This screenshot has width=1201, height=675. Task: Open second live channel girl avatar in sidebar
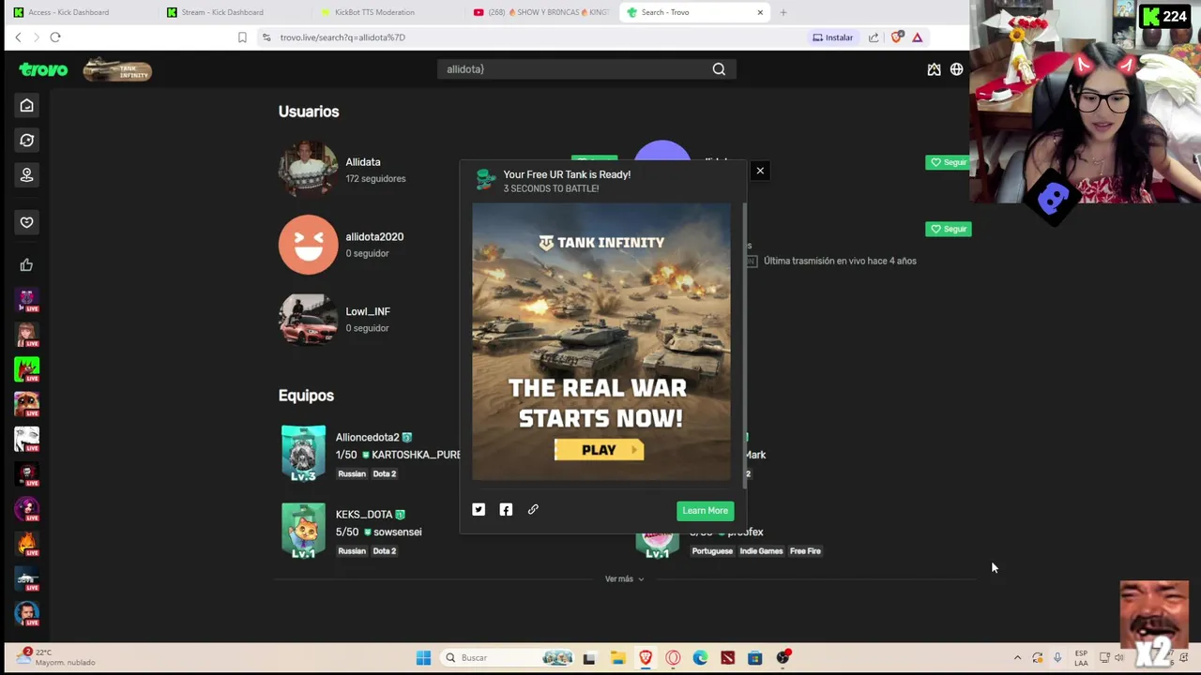[x=26, y=335]
